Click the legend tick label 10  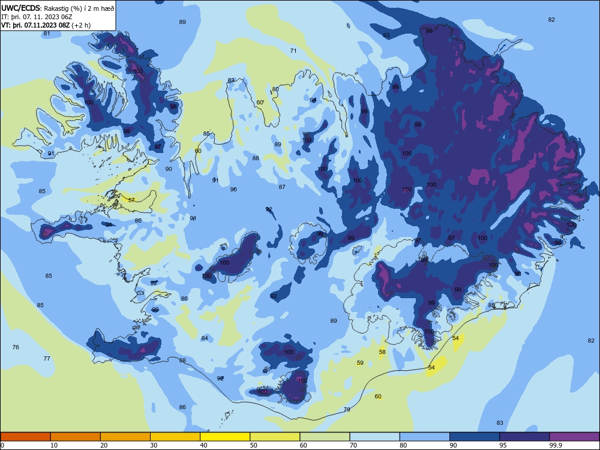54,445
